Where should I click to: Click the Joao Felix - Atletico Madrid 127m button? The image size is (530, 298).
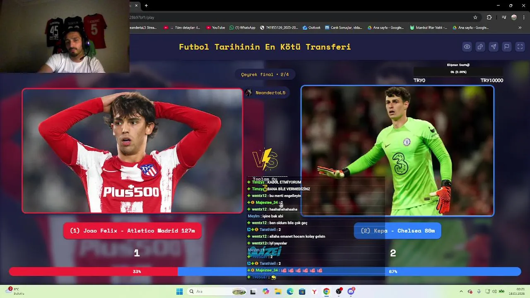tap(132, 231)
